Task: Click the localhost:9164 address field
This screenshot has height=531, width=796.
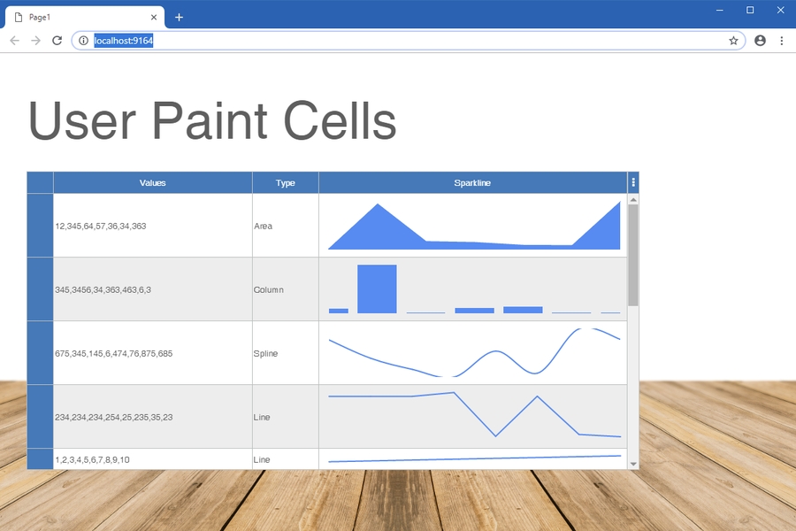Action: (x=398, y=41)
